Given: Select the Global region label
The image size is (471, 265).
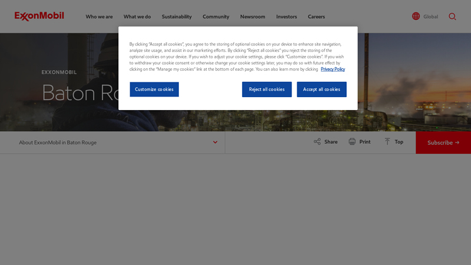Looking at the screenshot, I should pyautogui.click(x=430, y=16).
